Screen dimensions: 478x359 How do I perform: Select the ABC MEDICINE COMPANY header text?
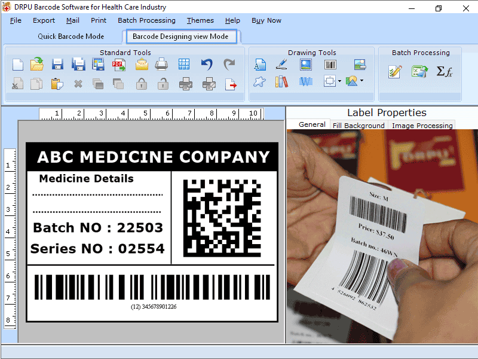pyautogui.click(x=154, y=157)
